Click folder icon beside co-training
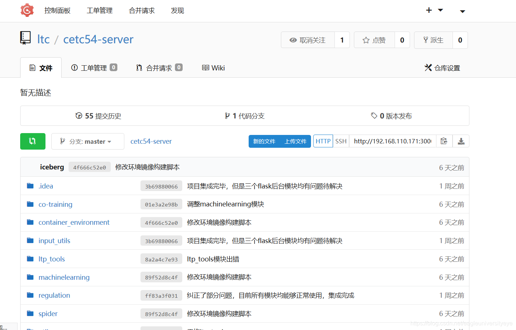Screen dimensions: 516x330 pos(30,204)
